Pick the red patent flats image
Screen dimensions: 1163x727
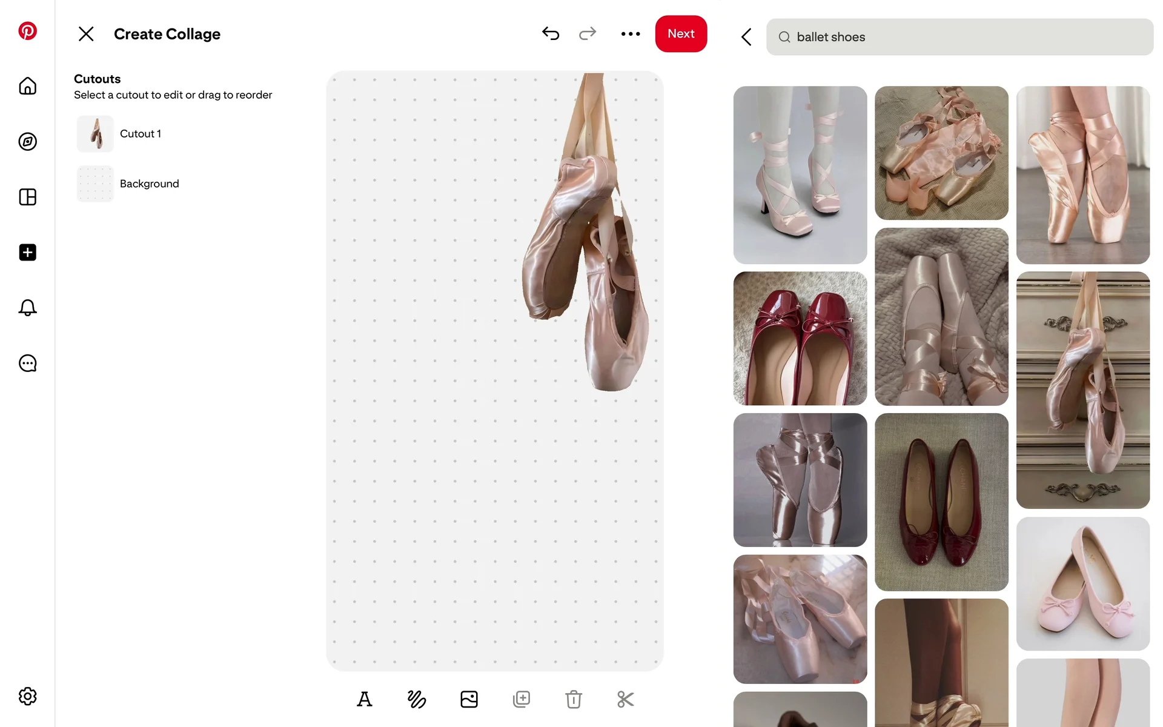pos(800,338)
